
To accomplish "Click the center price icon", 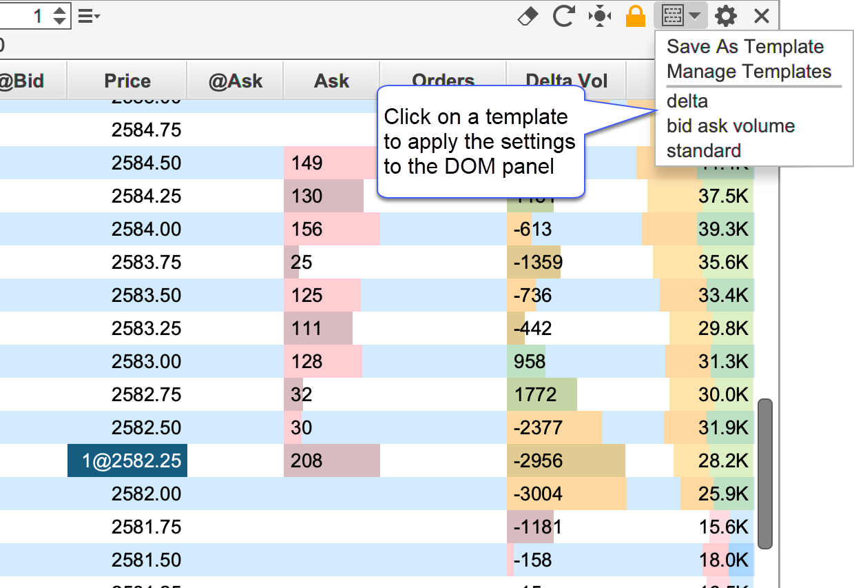I will [600, 16].
